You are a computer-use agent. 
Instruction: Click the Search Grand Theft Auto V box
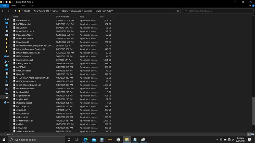click(x=218, y=11)
